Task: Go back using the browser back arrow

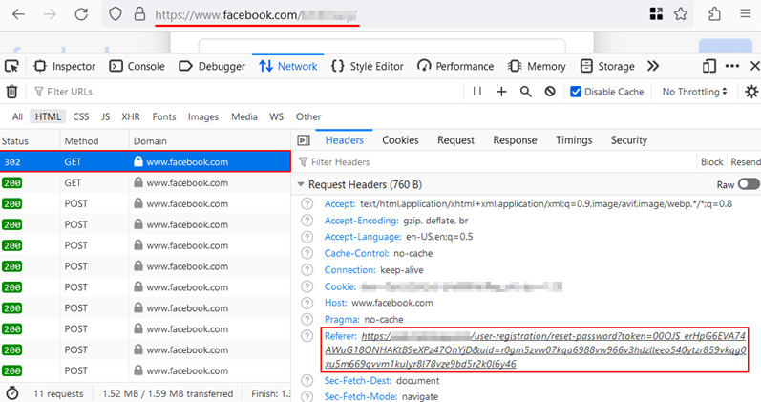Action: click(x=18, y=14)
